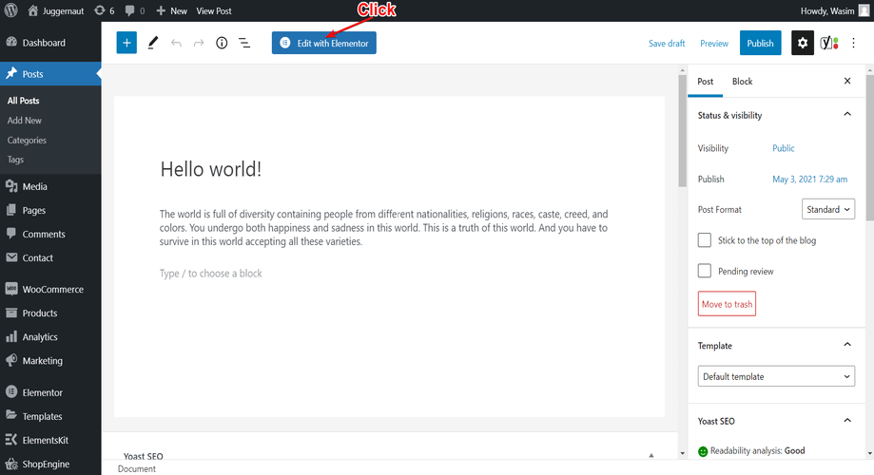
Task: Click View Post in admin bar
Action: click(x=213, y=10)
